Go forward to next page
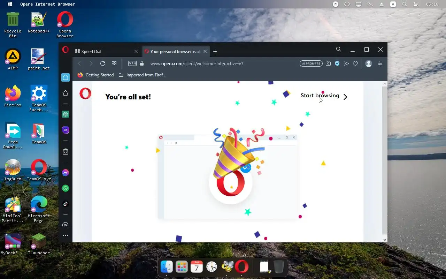This screenshot has width=446, height=279. point(91,63)
